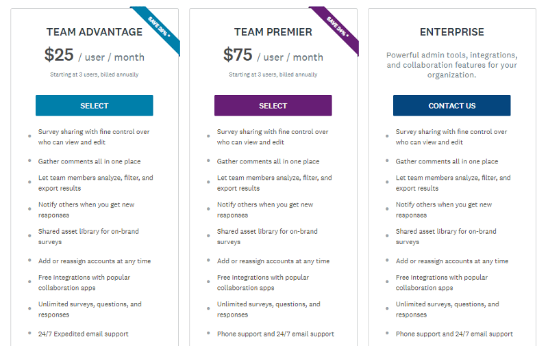Click the purple Save ribbon on Team Premier
Viewport: 548px width, 346px height.
pyautogui.click(x=338, y=28)
